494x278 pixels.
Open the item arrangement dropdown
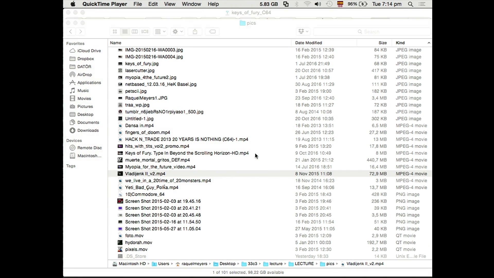pyautogui.click(x=160, y=31)
